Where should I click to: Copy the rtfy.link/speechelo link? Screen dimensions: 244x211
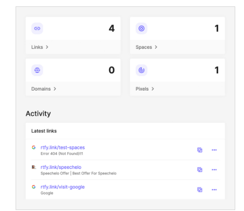coord(200,170)
